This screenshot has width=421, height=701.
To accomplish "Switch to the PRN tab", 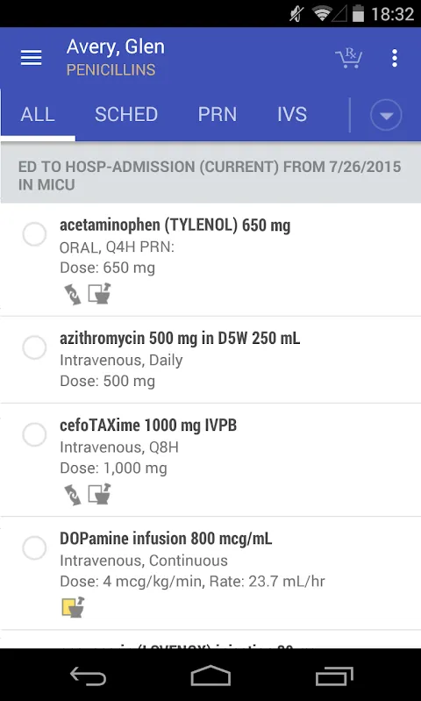I will [218, 114].
